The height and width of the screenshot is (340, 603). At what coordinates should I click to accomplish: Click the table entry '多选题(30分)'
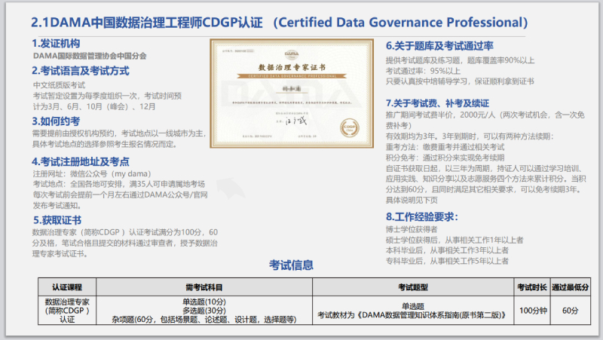coord(204,311)
